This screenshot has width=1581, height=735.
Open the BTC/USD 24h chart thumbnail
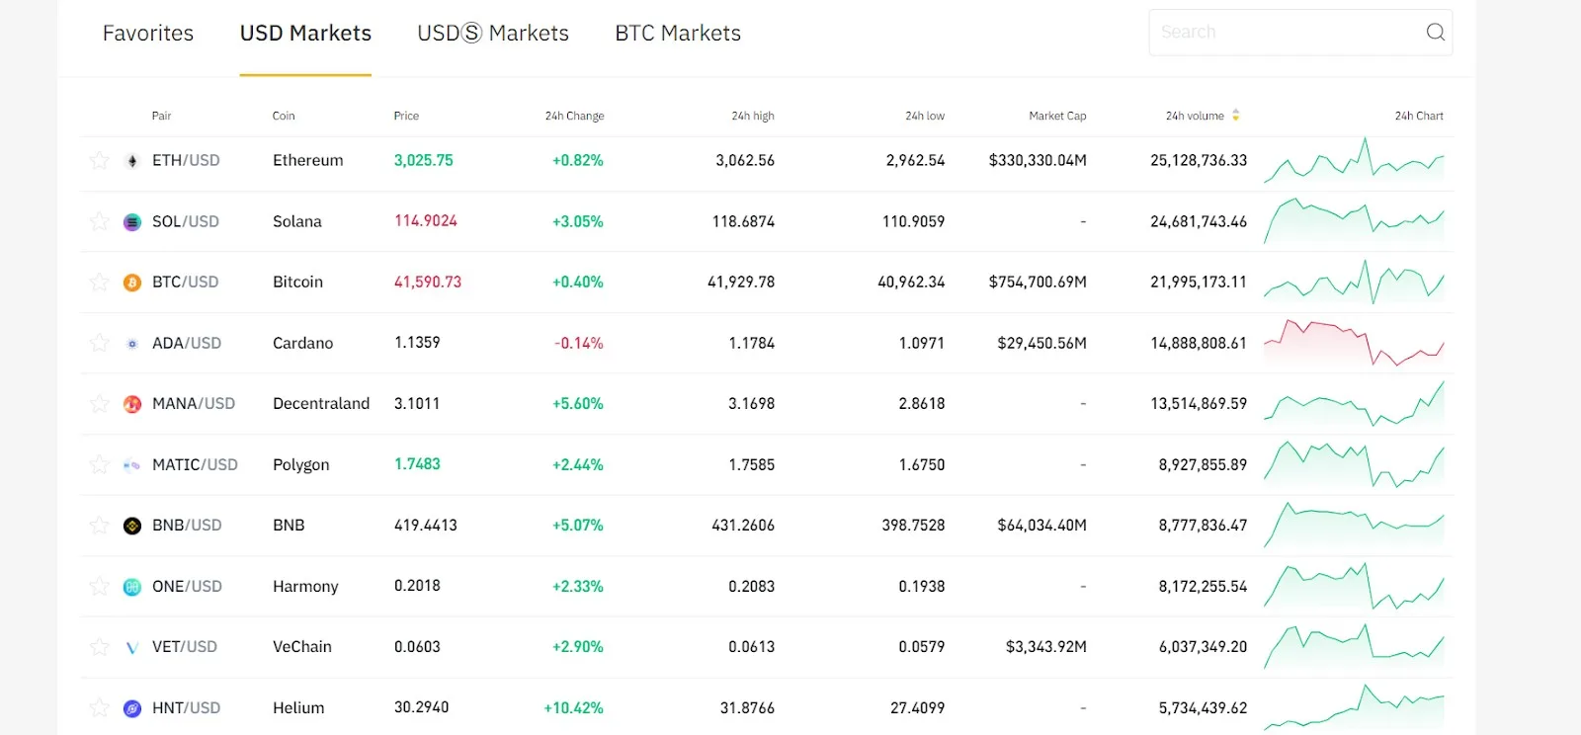click(1354, 283)
